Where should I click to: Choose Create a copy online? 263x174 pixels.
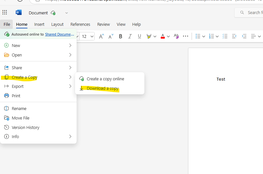tap(110, 79)
